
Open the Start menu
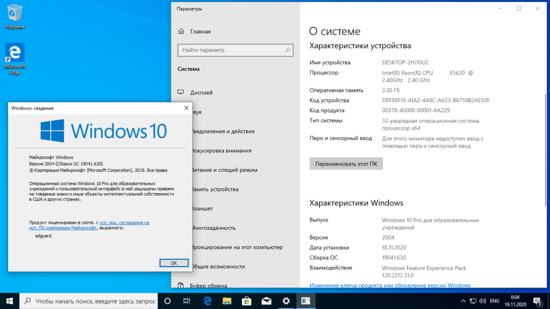coord(10,301)
